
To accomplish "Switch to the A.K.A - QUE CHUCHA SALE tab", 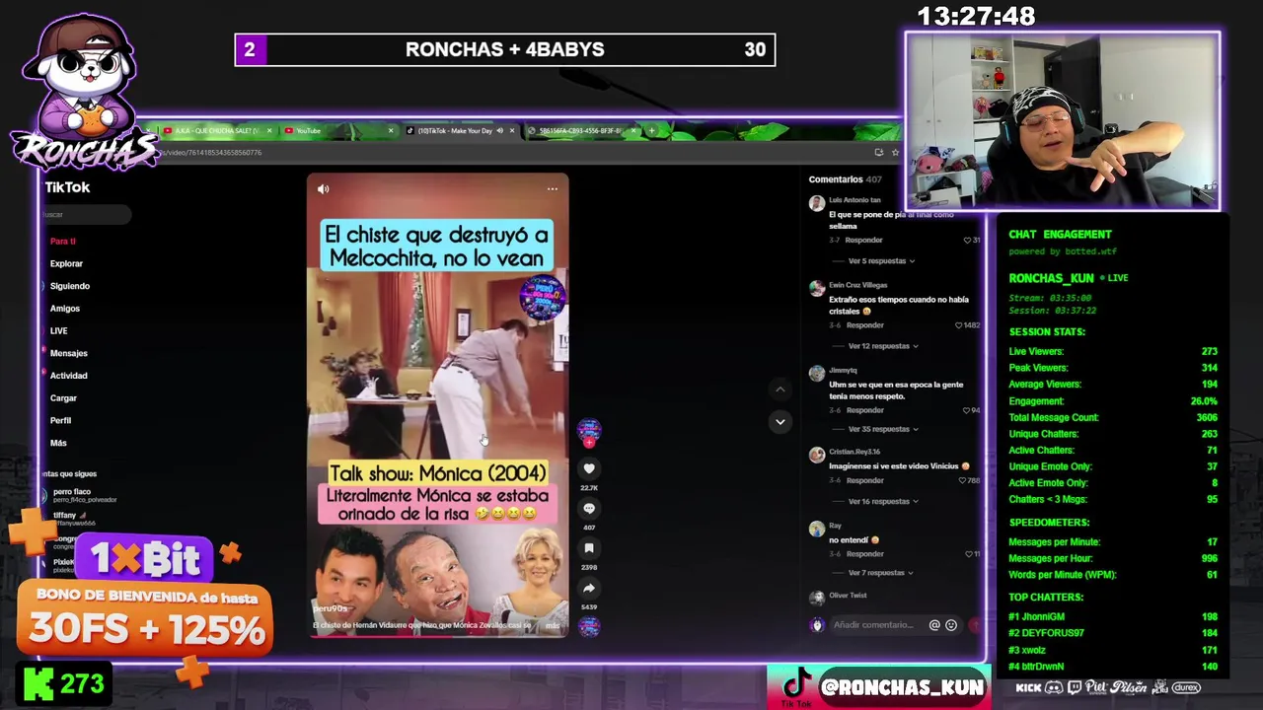I will pos(217,130).
